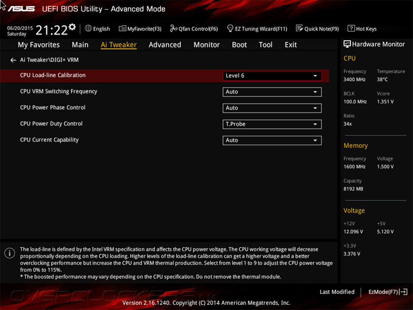Click the back arrow beside Ai Tweaker\DIGI+ VRM
The width and height of the screenshot is (413, 310).
click(13, 60)
